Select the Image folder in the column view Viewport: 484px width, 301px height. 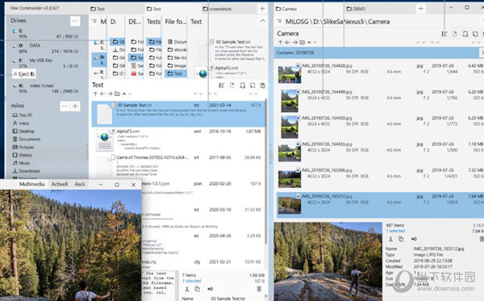point(177,65)
